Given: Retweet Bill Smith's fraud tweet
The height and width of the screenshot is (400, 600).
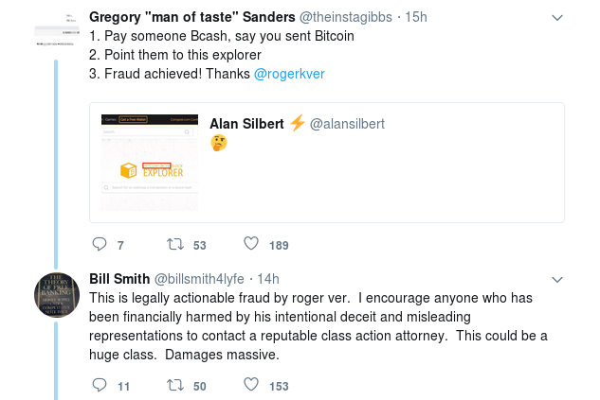Looking at the screenshot, I should 174,385.
